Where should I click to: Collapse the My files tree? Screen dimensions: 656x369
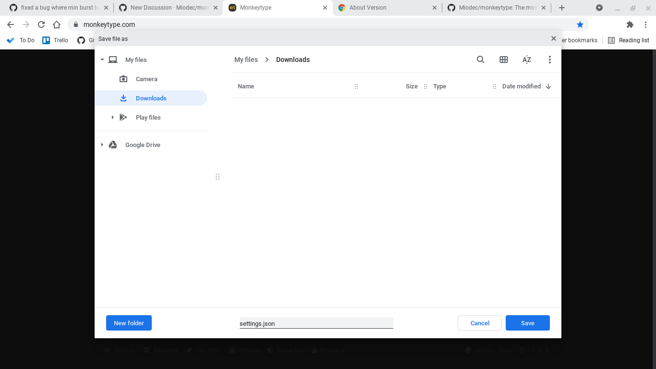102,60
